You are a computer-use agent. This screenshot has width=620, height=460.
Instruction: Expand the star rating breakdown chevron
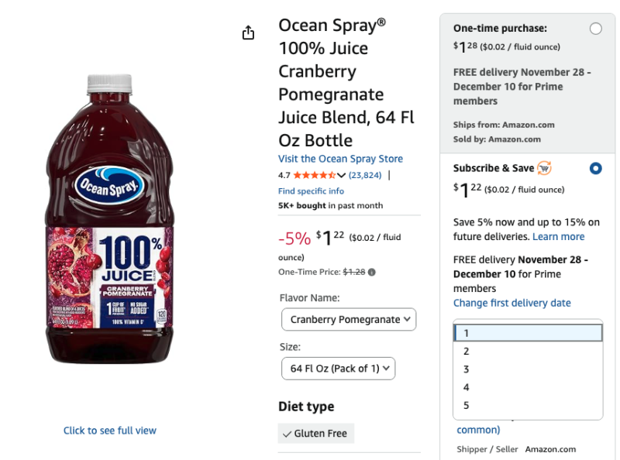point(339,175)
